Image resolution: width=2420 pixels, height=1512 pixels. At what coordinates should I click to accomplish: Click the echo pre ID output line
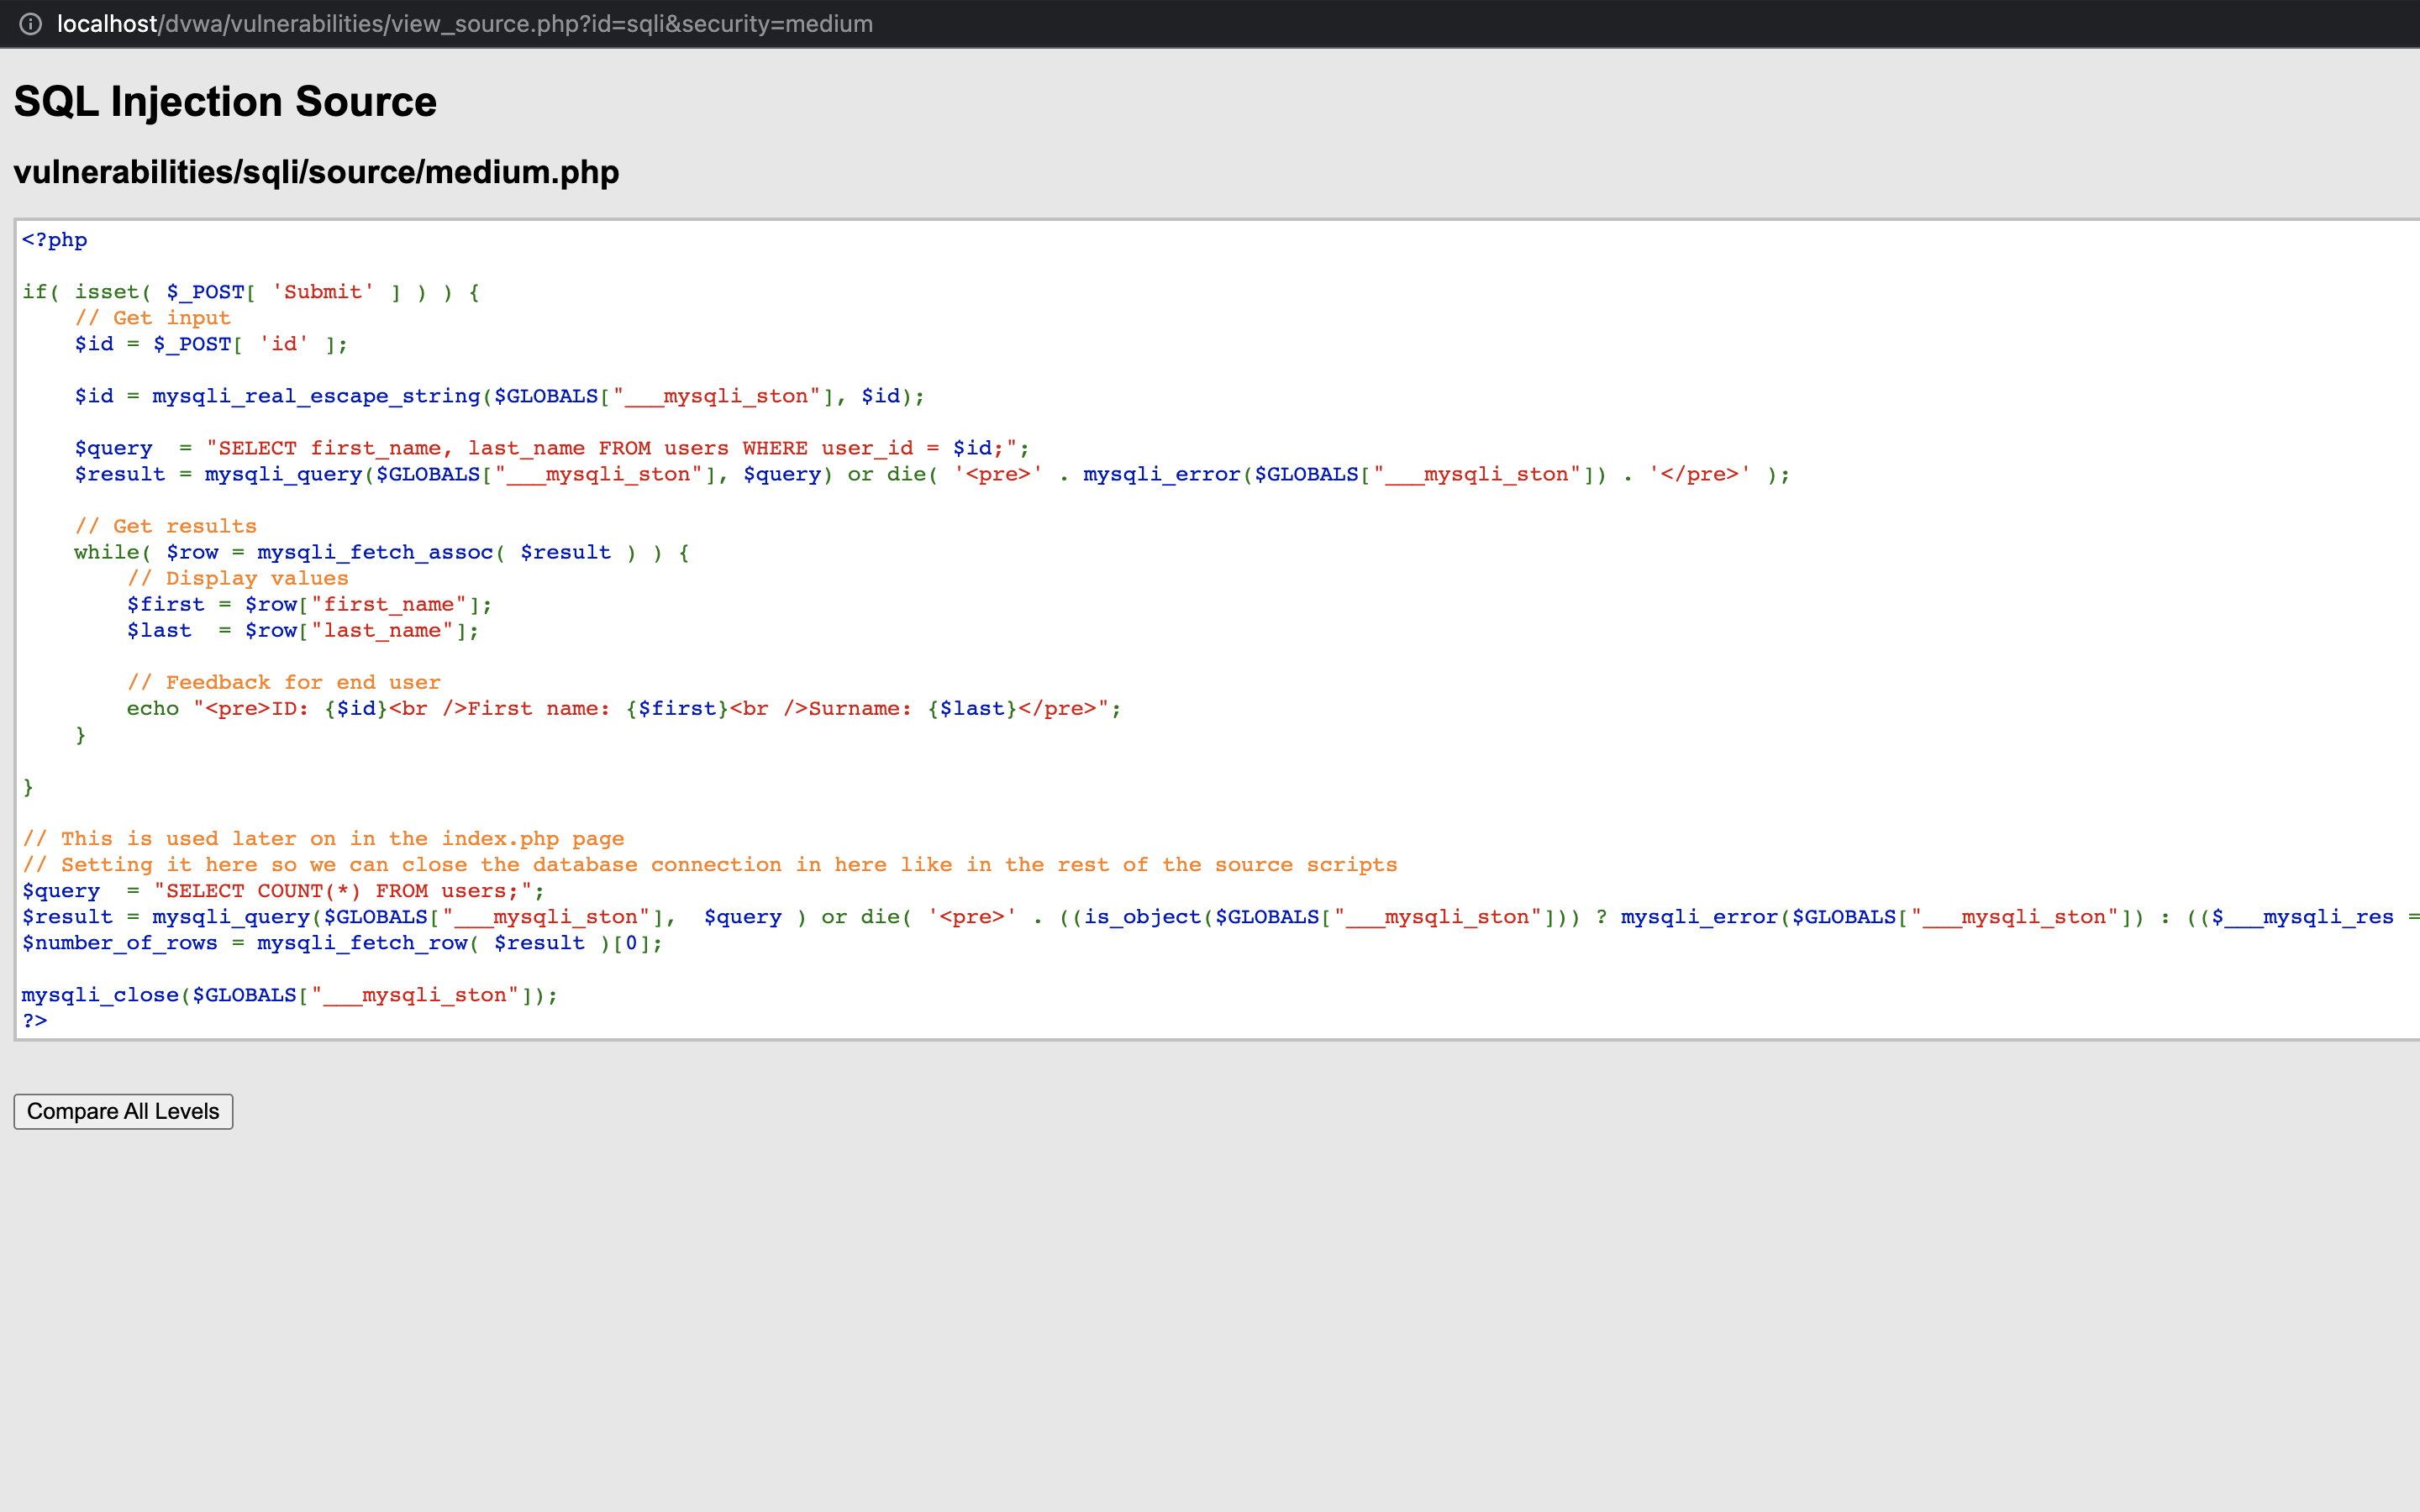(x=623, y=708)
